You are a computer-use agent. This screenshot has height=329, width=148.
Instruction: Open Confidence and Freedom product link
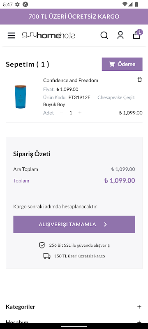(x=71, y=80)
